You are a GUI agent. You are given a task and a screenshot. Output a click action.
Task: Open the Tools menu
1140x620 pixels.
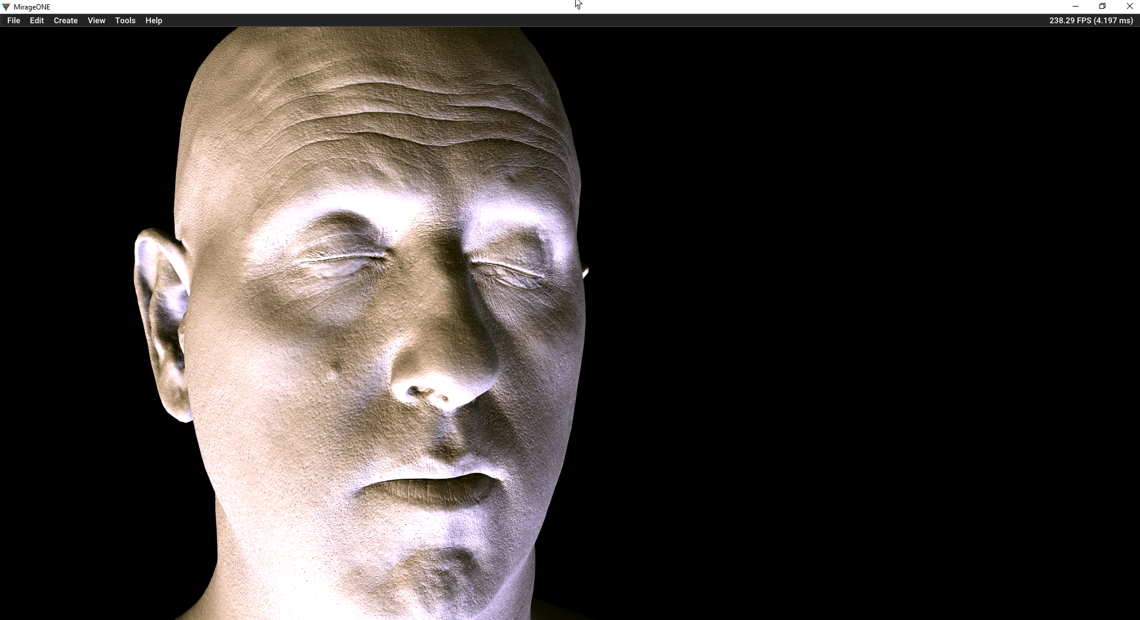125,20
